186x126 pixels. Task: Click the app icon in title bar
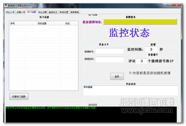[6, 6]
